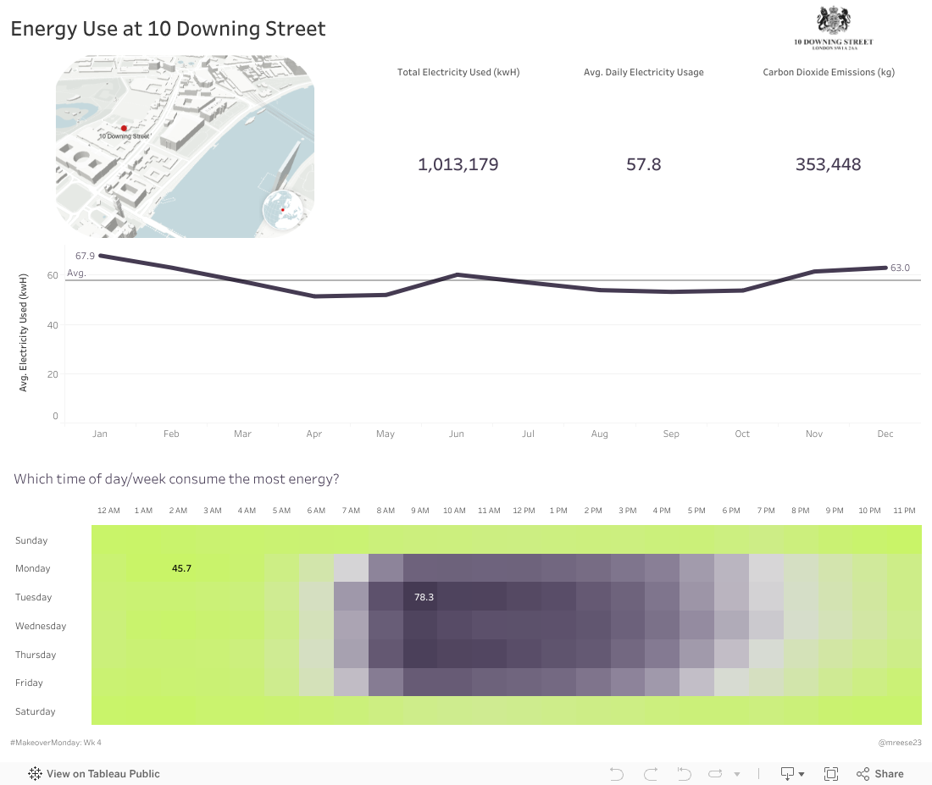
Task: Click the Carbon Dioxide Emissions value 353,448
Action: tap(828, 164)
